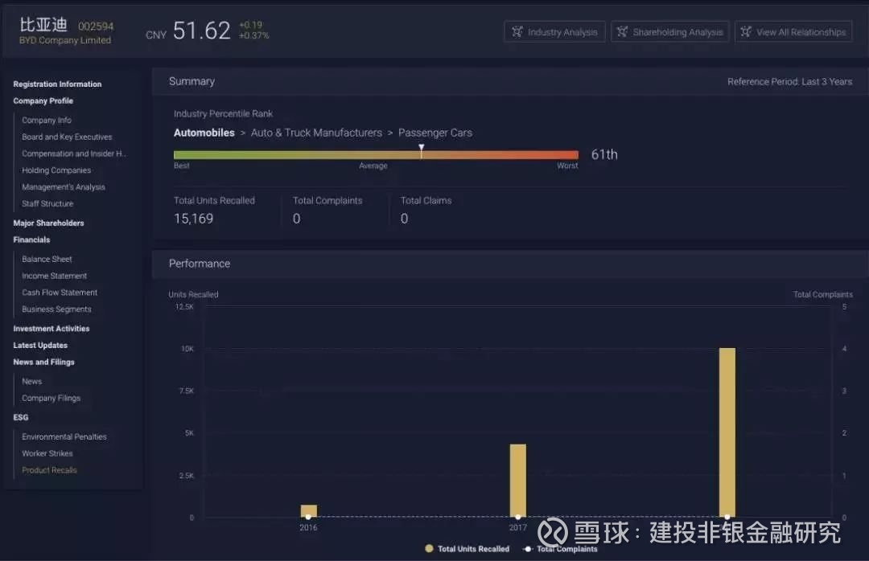
Task: Open Environmental Penalties
Action: pos(64,437)
